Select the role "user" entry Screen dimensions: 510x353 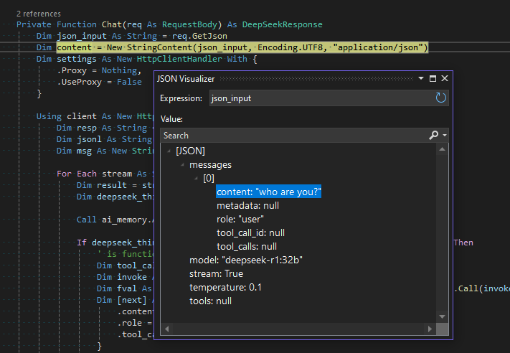coord(240,219)
